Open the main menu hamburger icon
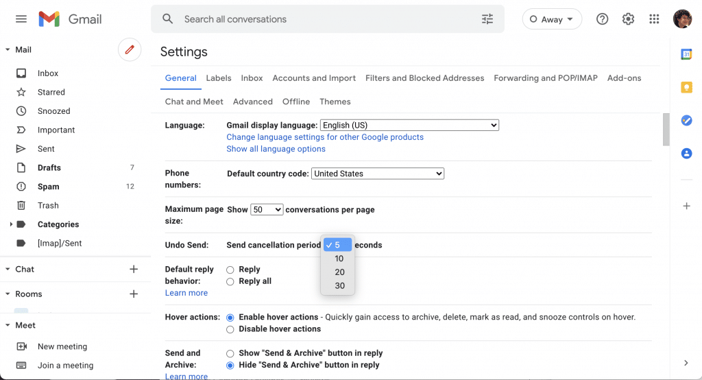The width and height of the screenshot is (702, 380). pyautogui.click(x=21, y=19)
